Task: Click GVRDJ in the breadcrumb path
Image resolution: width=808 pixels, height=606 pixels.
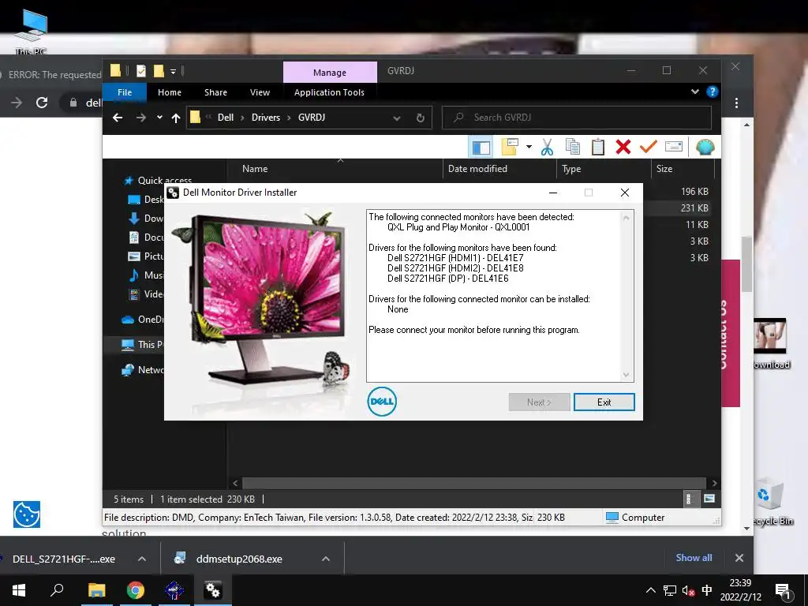Action: (311, 118)
